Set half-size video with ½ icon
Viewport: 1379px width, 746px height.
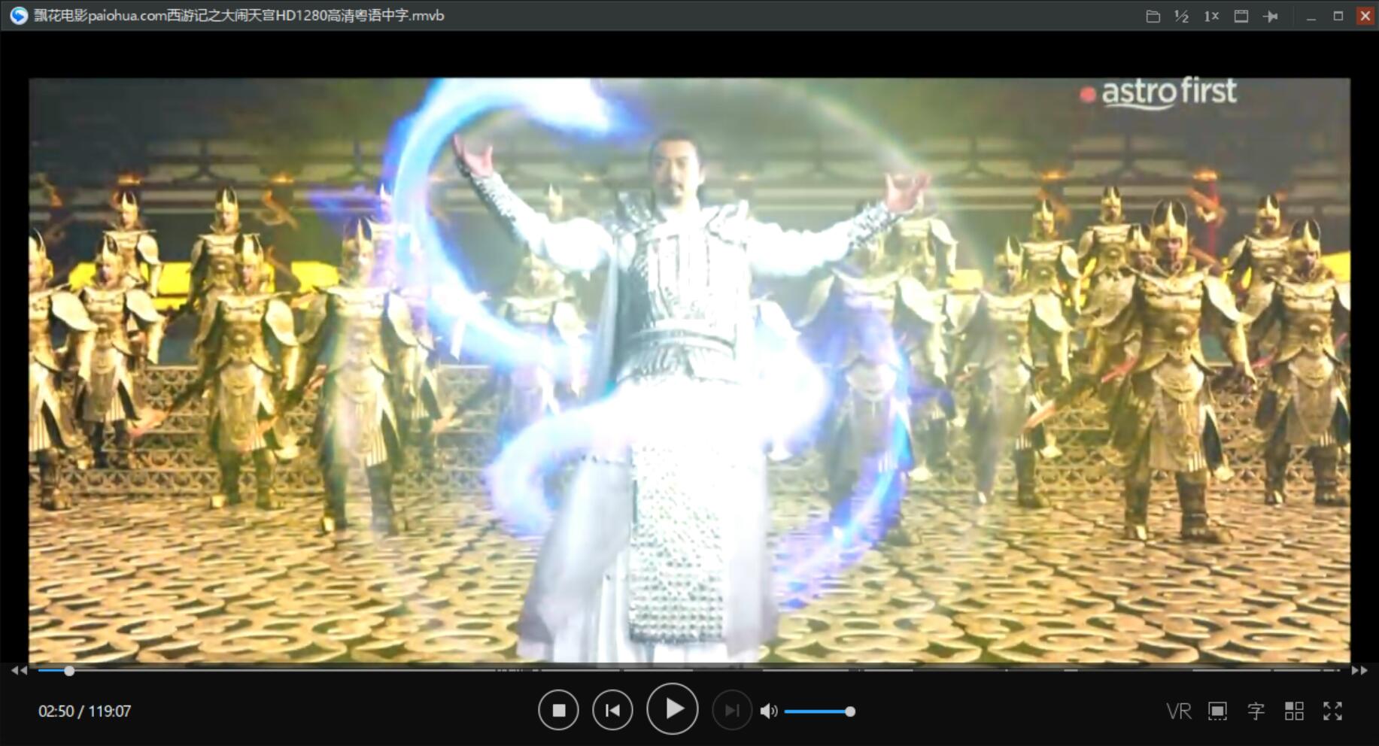click(1181, 16)
